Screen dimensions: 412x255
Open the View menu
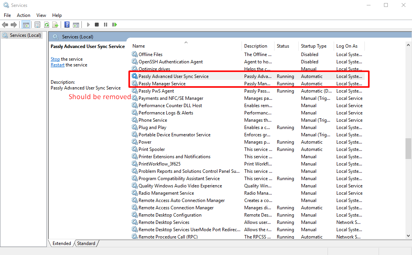(x=41, y=15)
